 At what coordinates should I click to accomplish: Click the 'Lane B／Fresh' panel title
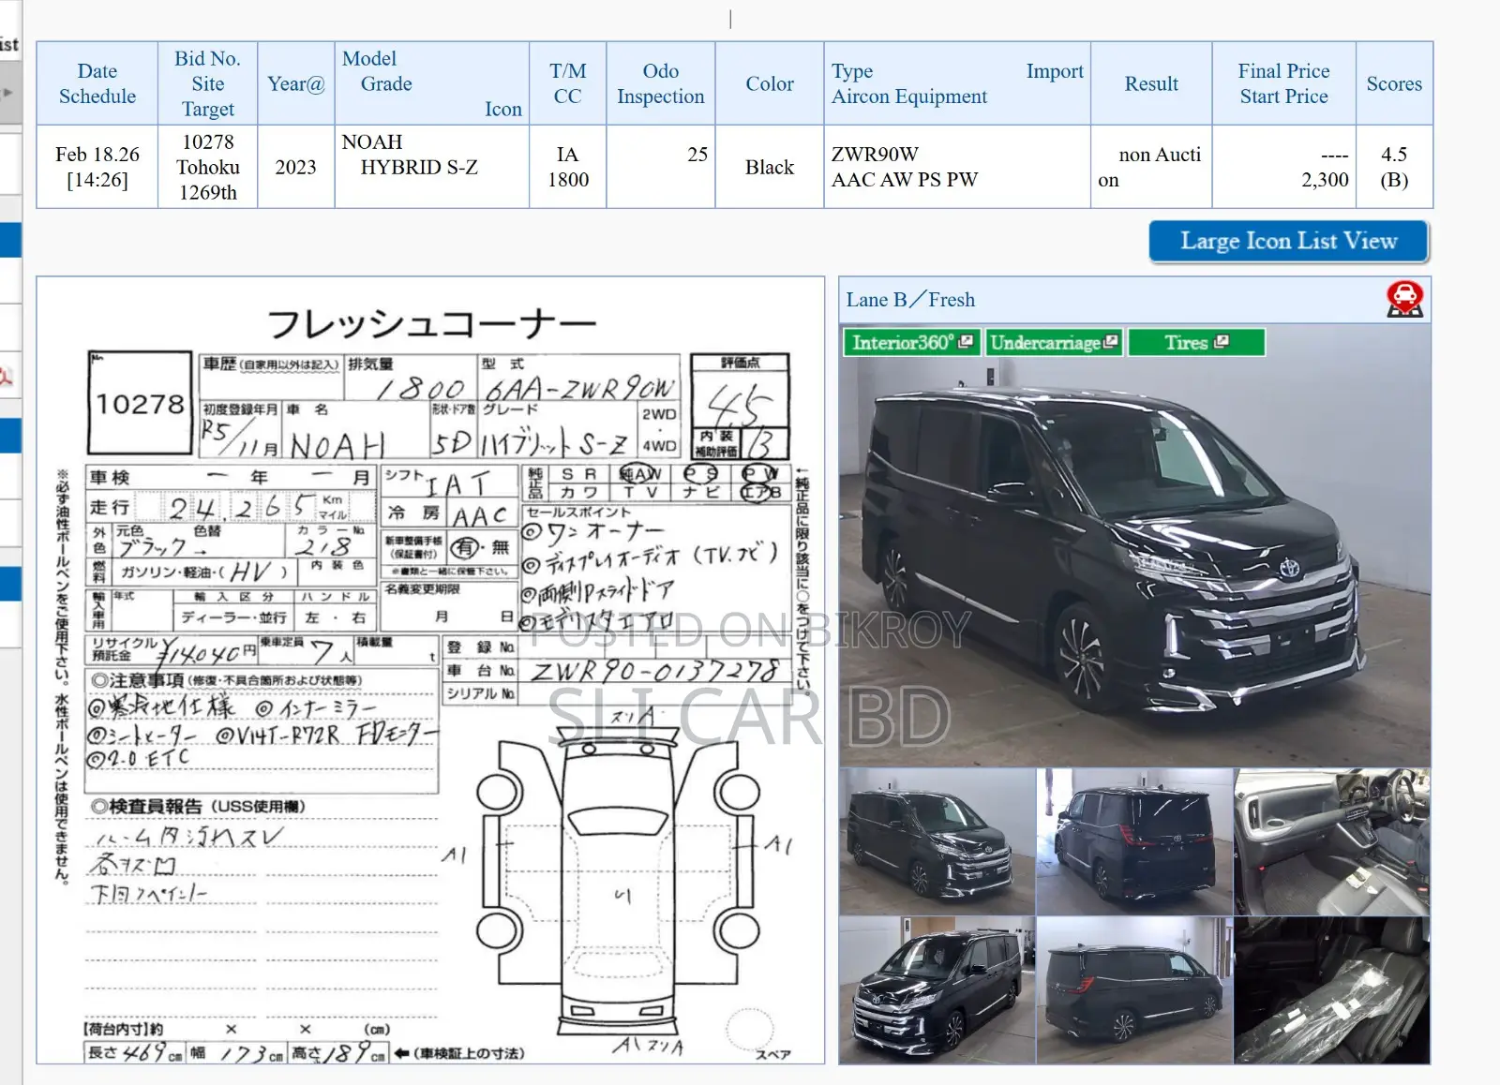[910, 300]
